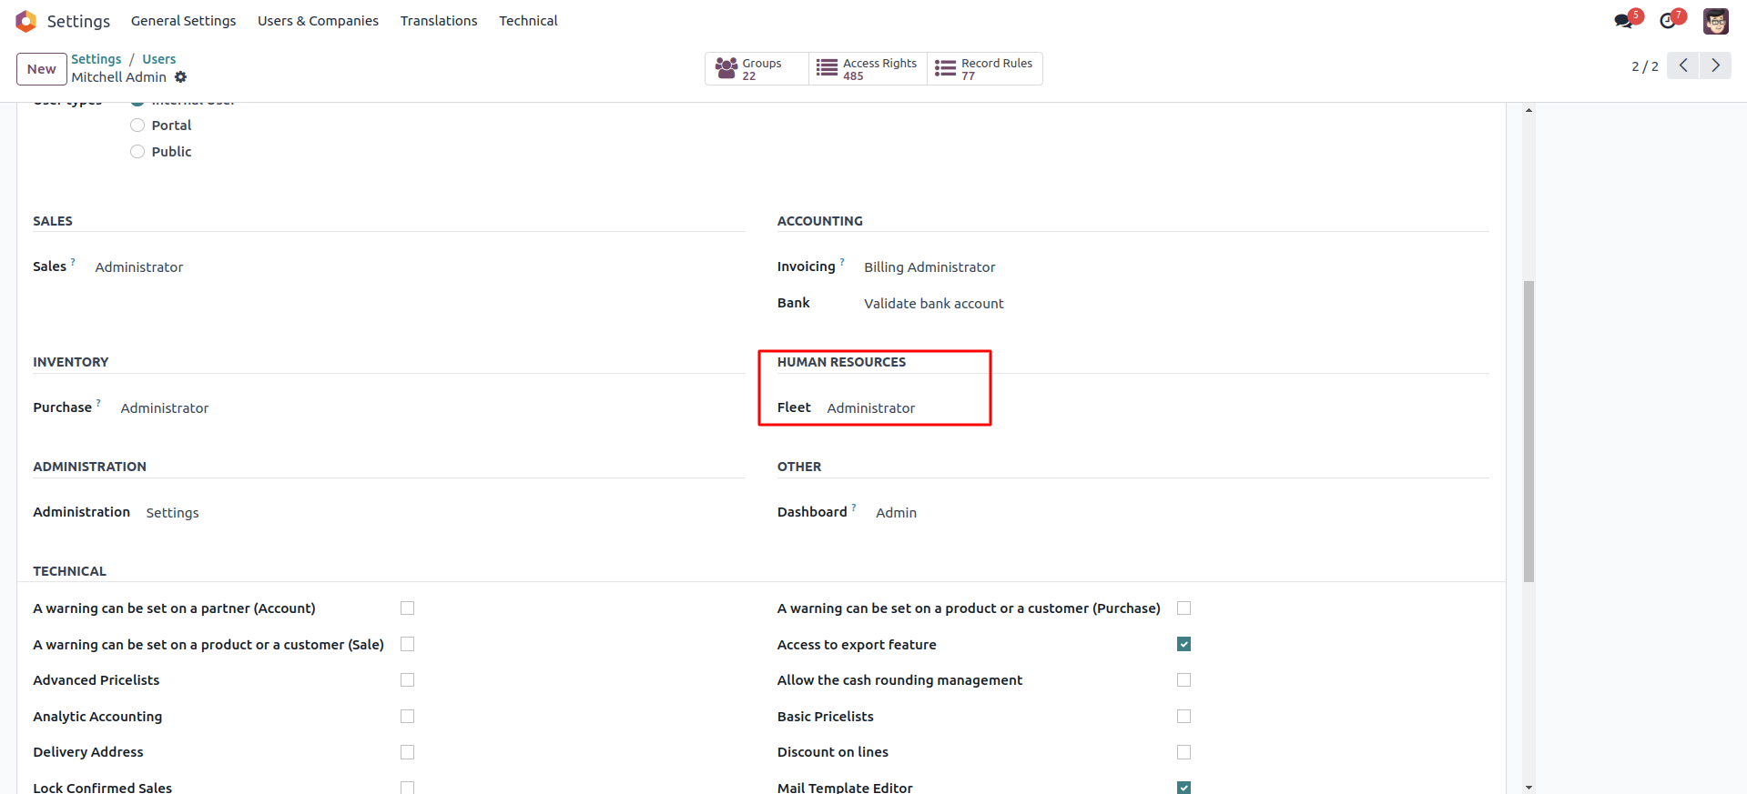This screenshot has height=794, width=1747.
Task: Go to the next user record
Action: pyautogui.click(x=1715, y=65)
